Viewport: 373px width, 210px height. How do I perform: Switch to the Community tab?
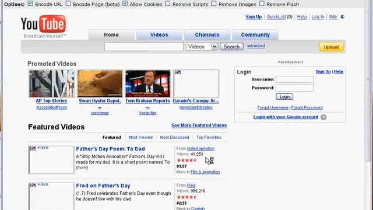255,35
